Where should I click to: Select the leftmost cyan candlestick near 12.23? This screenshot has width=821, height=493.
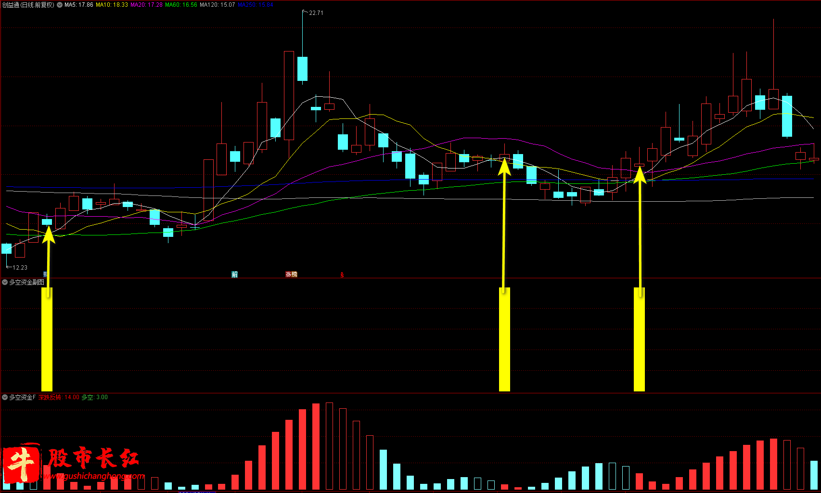[7, 248]
